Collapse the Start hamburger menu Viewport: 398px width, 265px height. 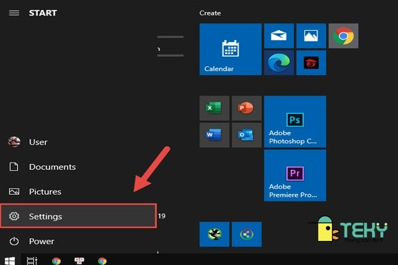tap(14, 13)
